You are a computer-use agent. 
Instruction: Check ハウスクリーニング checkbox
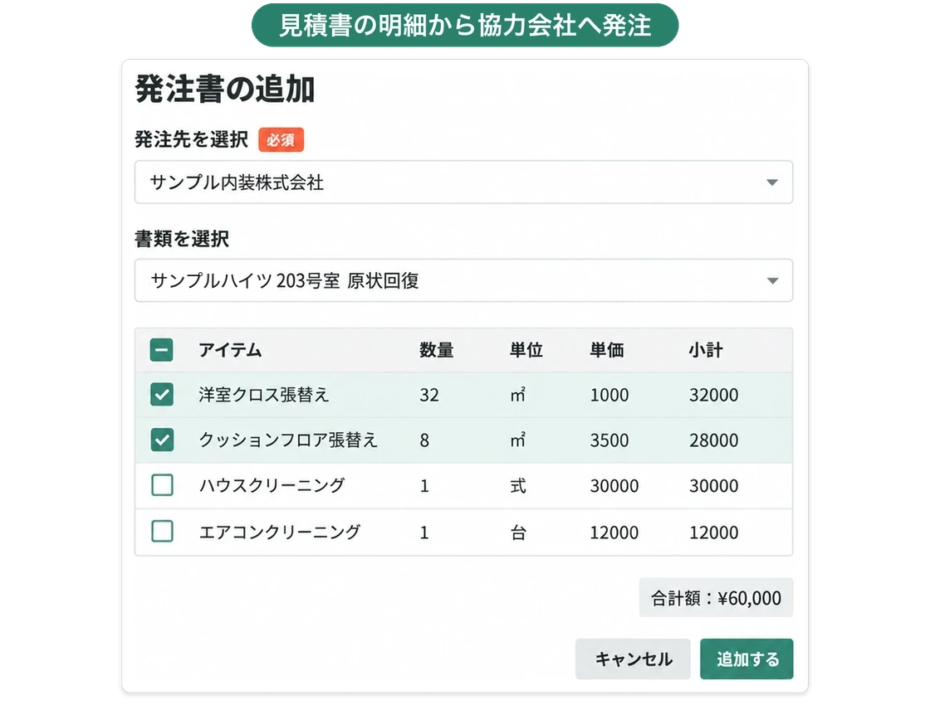(x=162, y=485)
